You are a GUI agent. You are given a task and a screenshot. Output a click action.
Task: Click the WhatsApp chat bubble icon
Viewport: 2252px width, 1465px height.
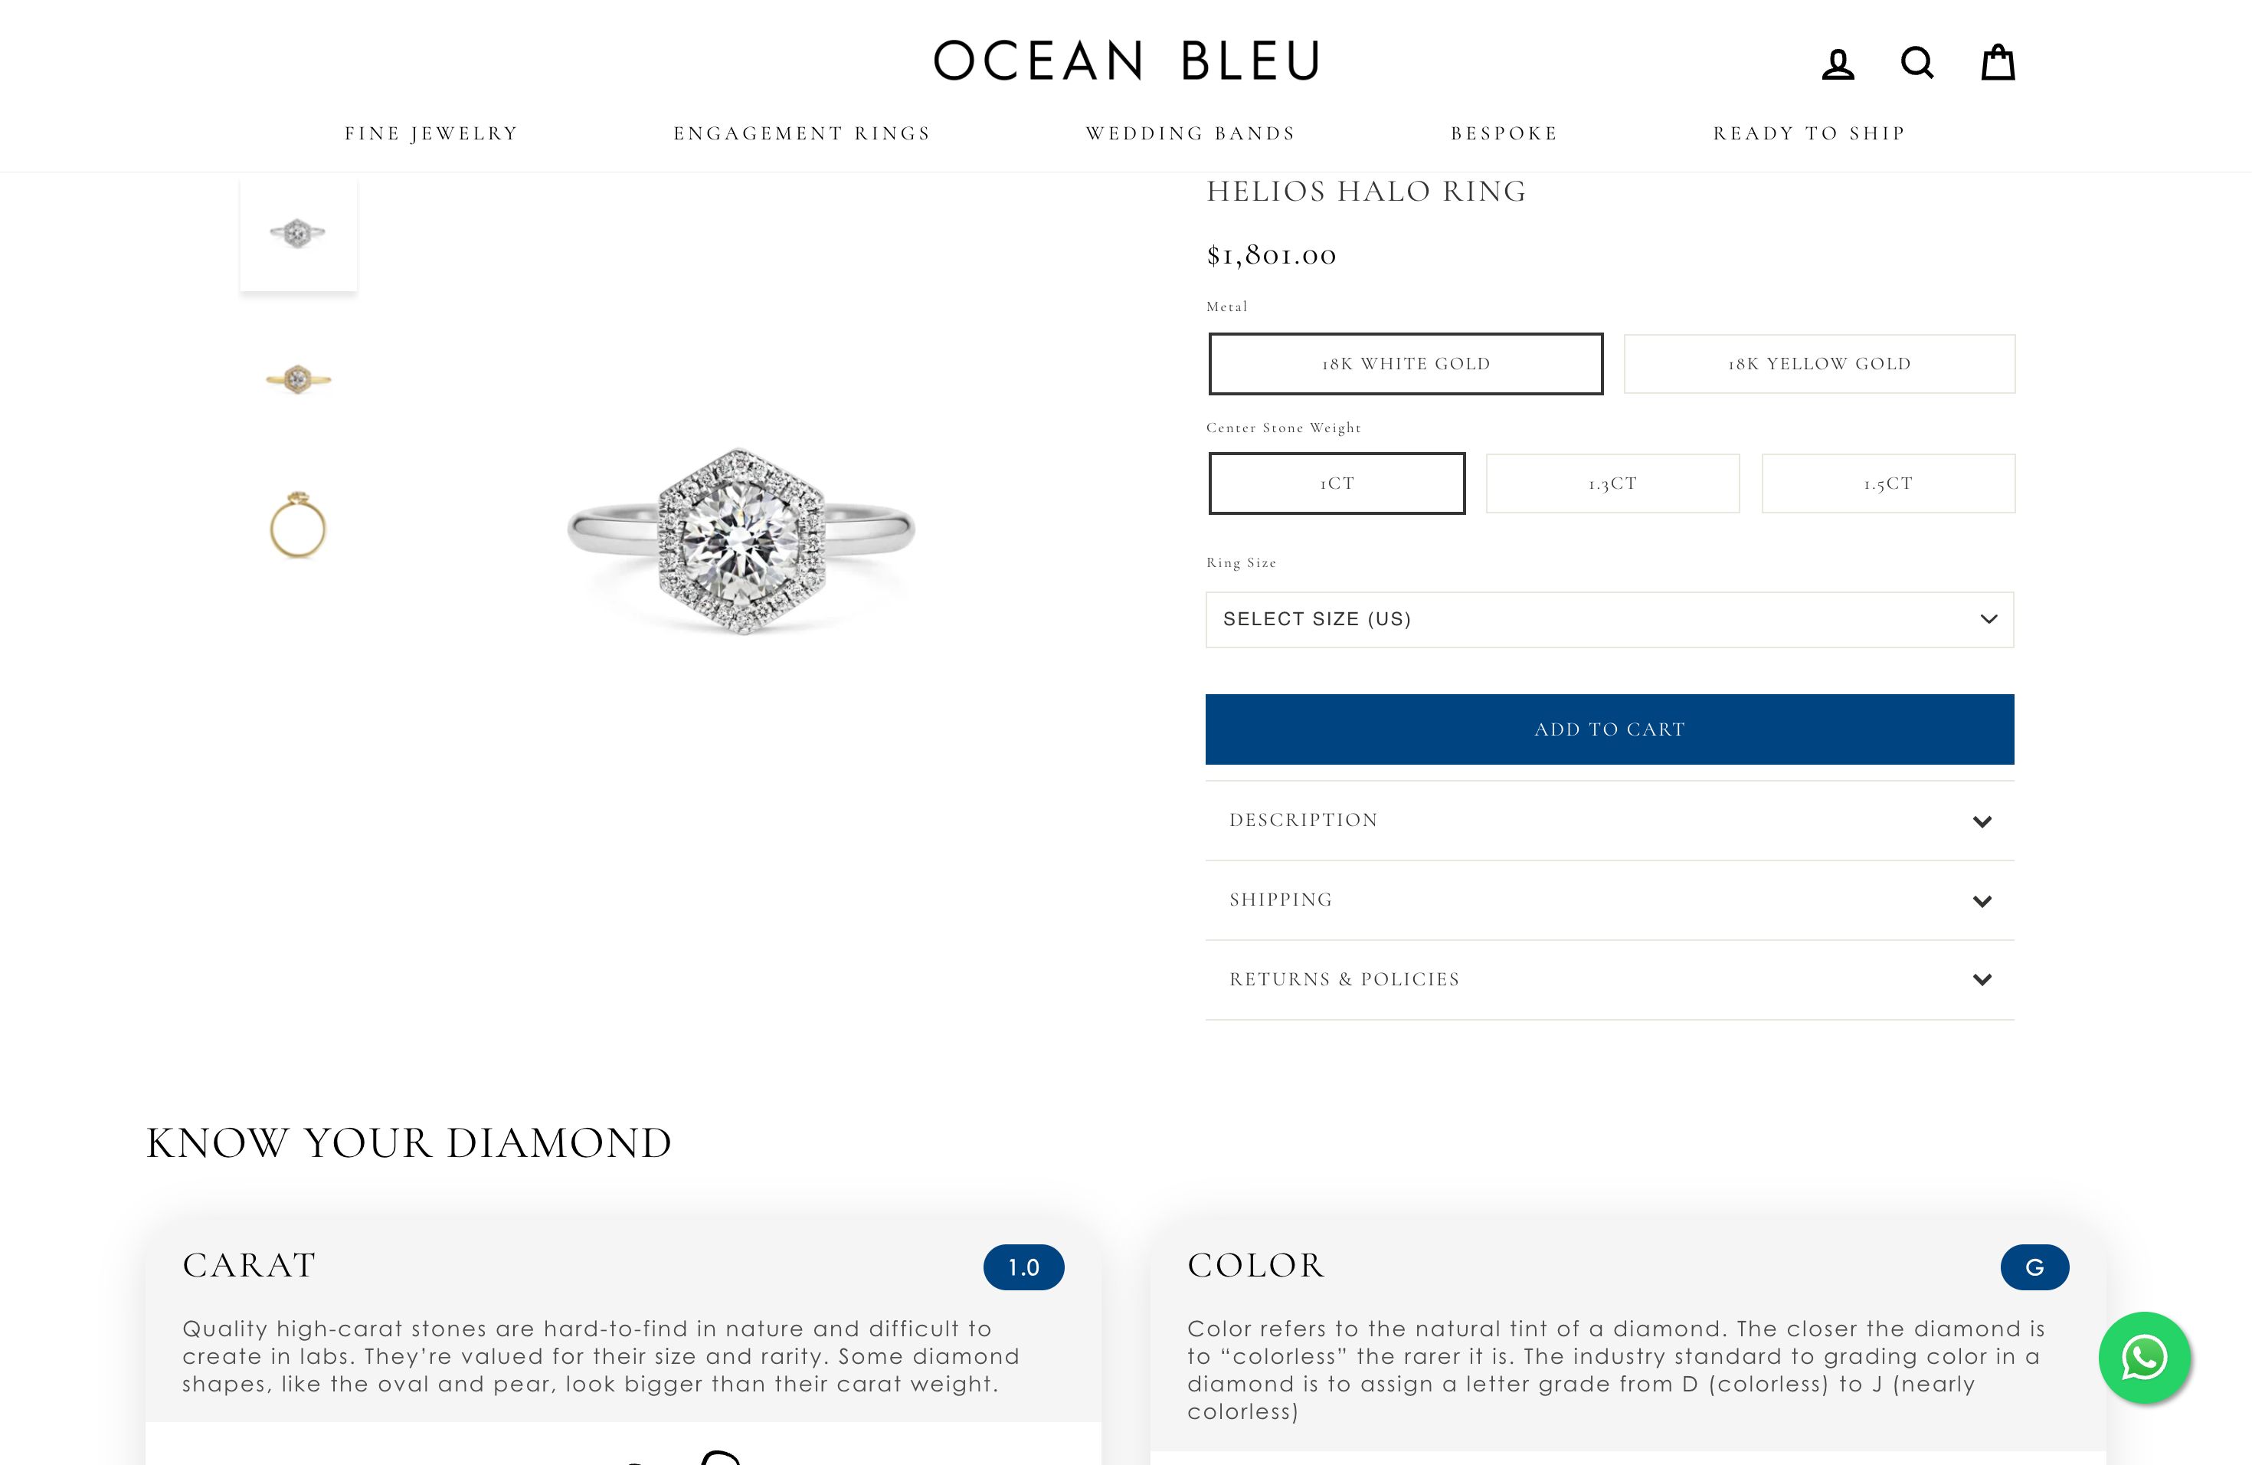click(2144, 1358)
